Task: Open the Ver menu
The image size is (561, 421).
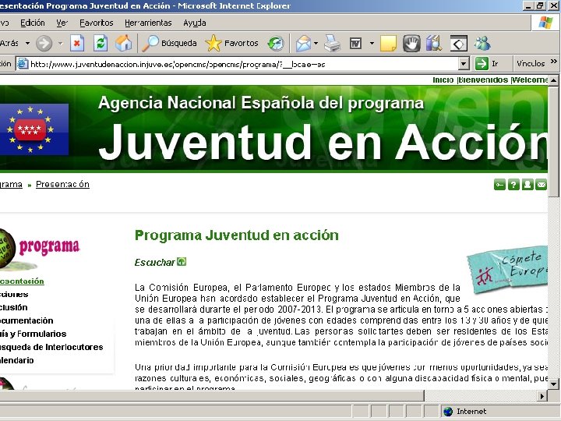Action: (x=62, y=23)
